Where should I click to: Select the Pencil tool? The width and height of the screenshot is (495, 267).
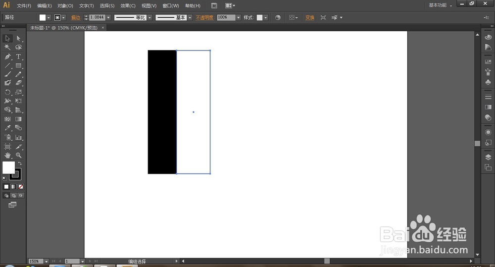tap(18, 74)
